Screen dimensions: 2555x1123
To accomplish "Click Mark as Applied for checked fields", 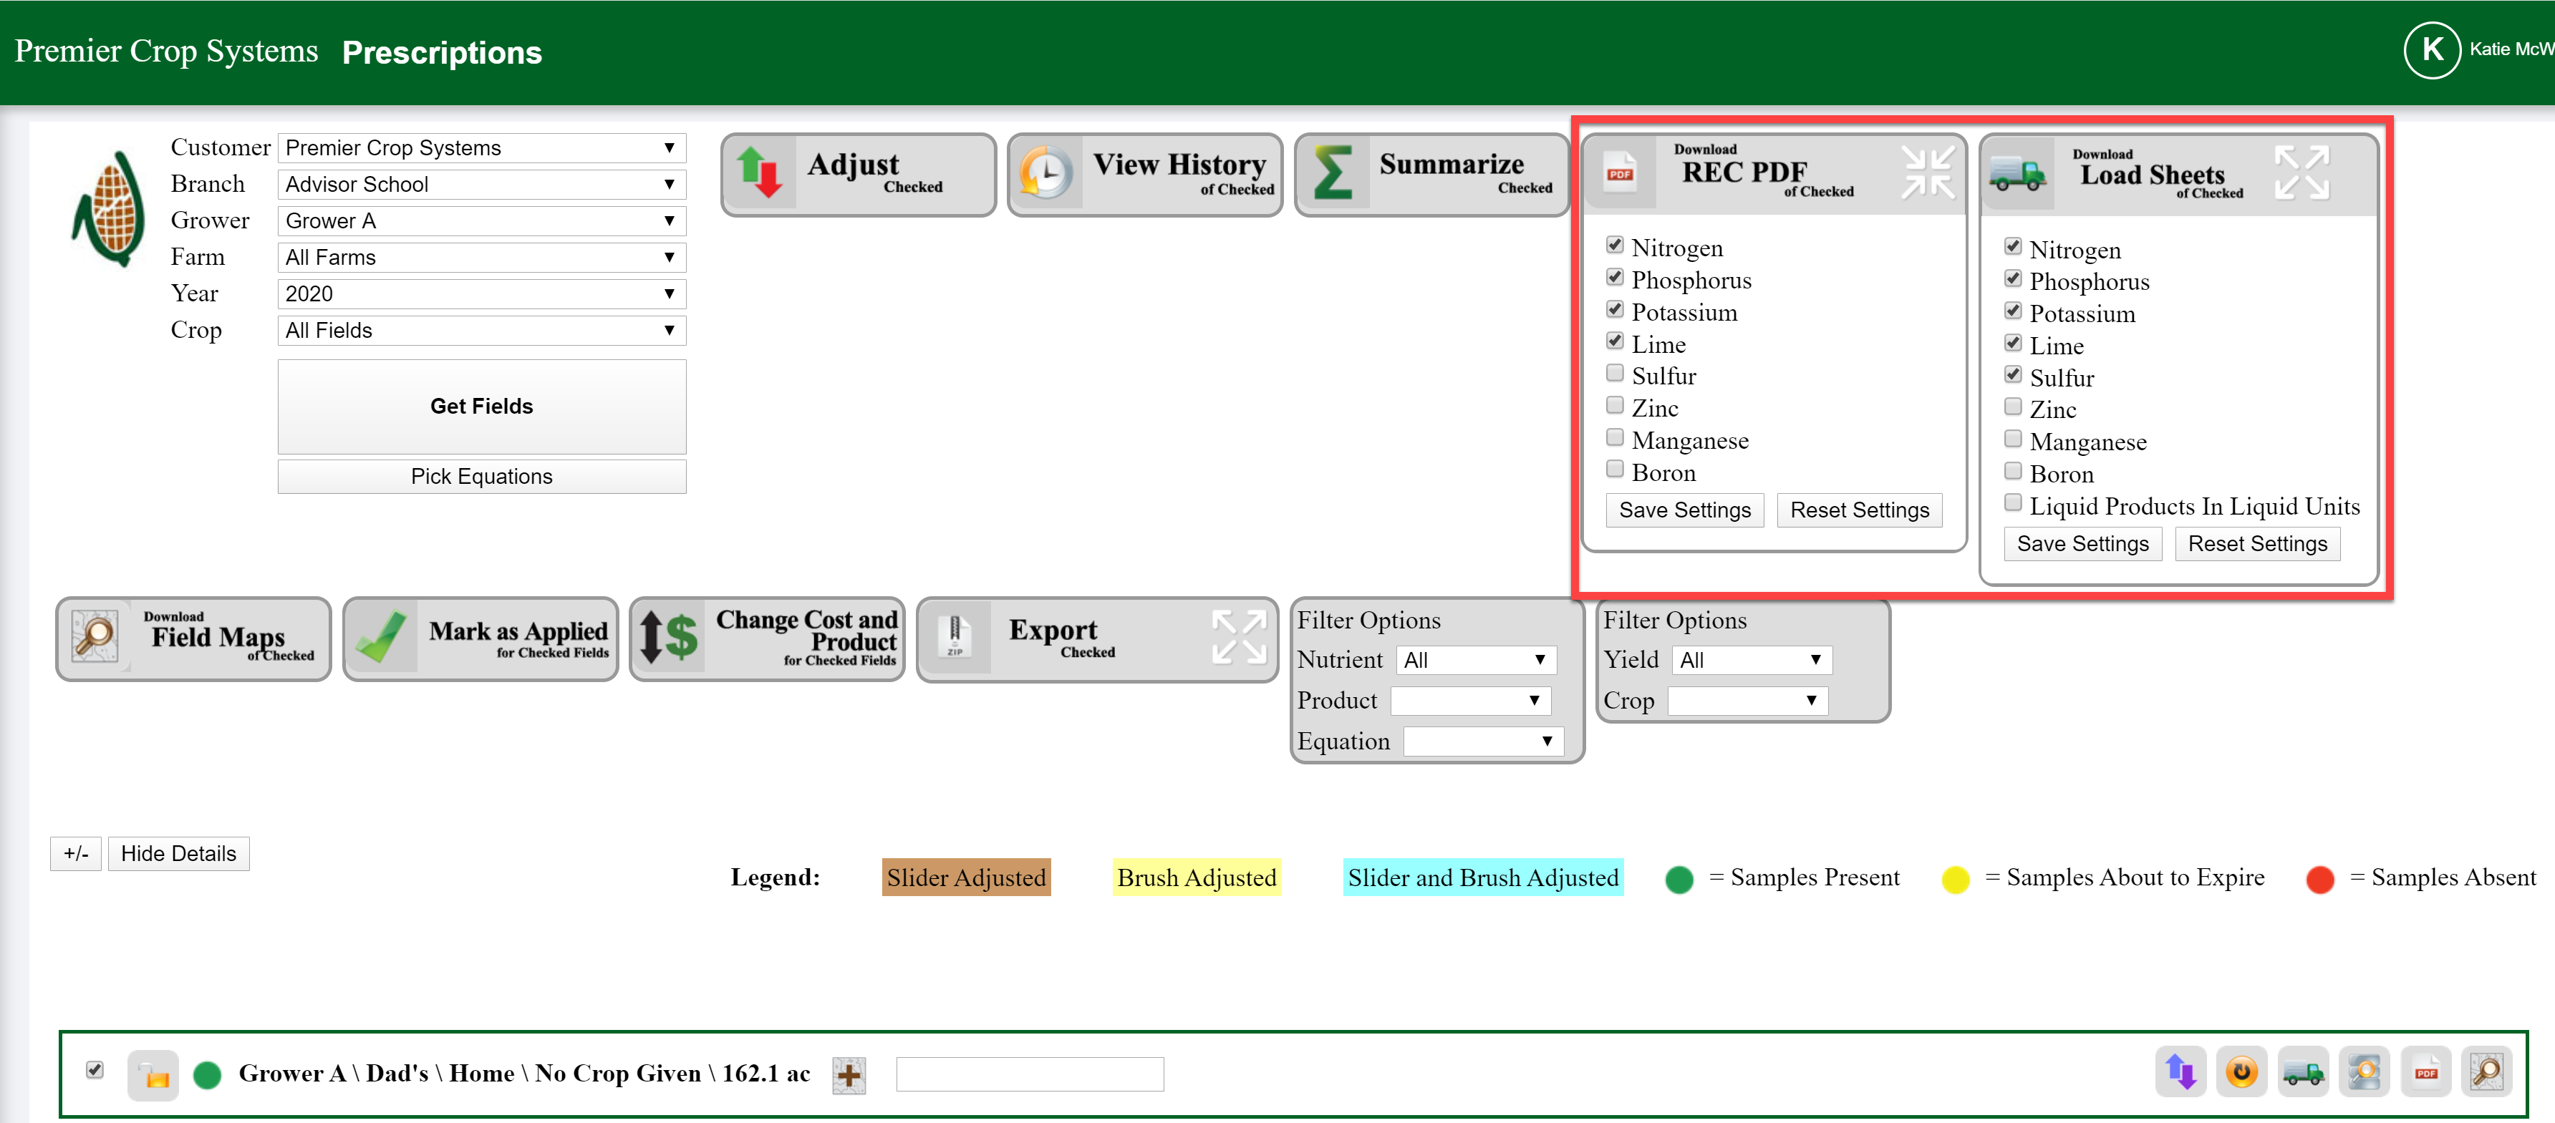I will (480, 638).
